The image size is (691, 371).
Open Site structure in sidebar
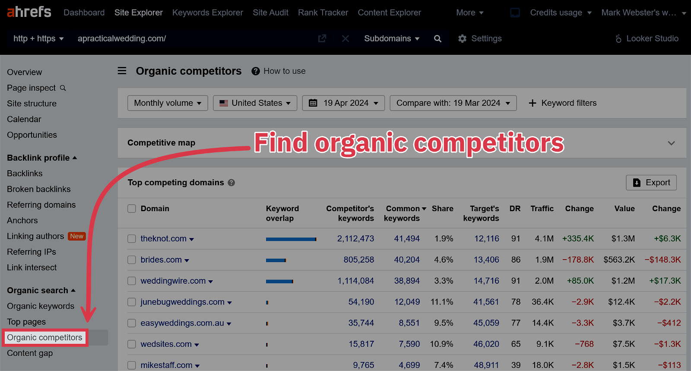[32, 104]
